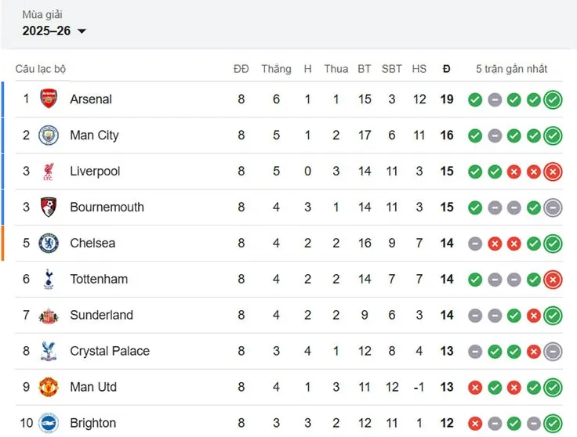Click Bournemouth's latest match draw icon
The image size is (577, 437).
pos(553,208)
